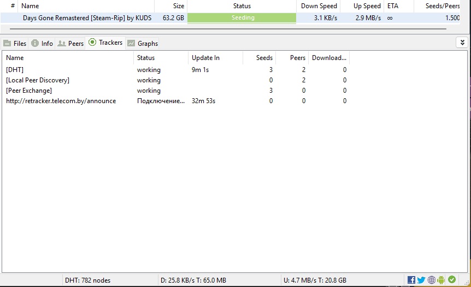
Task: Switch to the Files tab
Action: pos(15,44)
